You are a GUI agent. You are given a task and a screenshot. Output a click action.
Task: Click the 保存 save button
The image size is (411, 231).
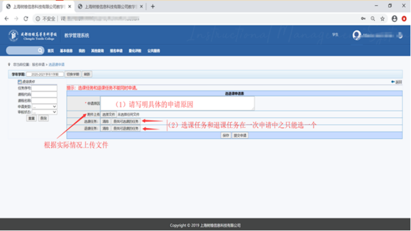pyautogui.click(x=226, y=135)
